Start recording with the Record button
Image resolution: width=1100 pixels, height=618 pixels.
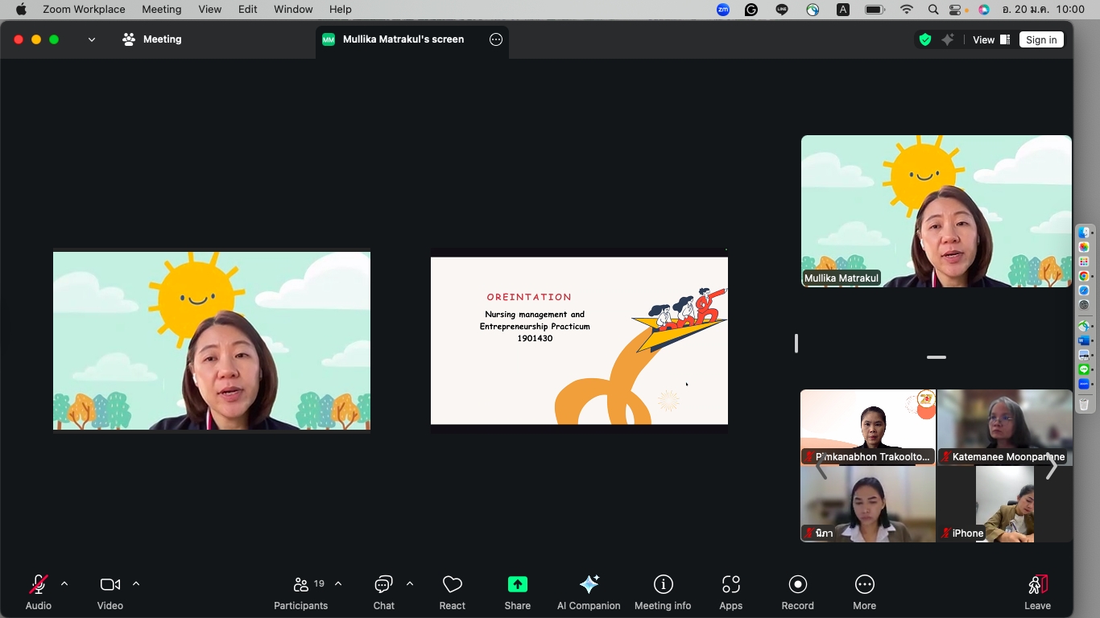(797, 592)
